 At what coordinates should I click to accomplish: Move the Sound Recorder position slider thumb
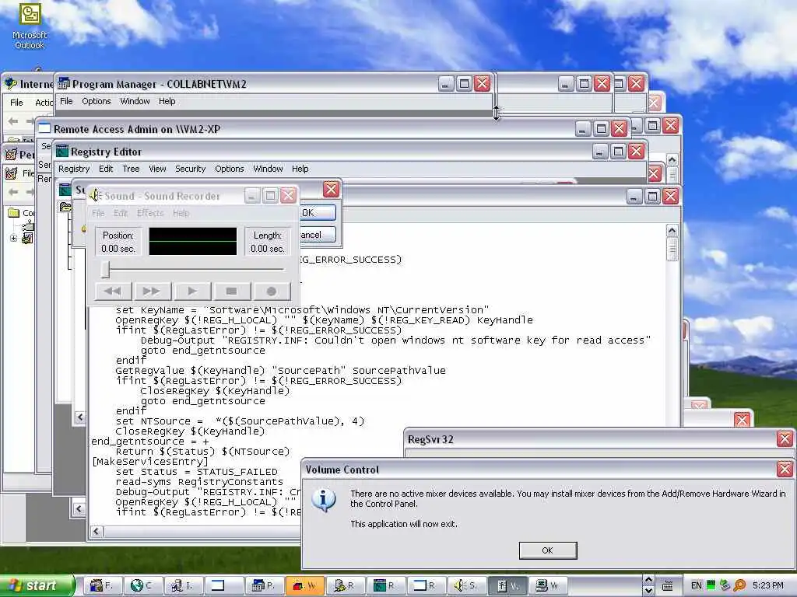[105, 269]
